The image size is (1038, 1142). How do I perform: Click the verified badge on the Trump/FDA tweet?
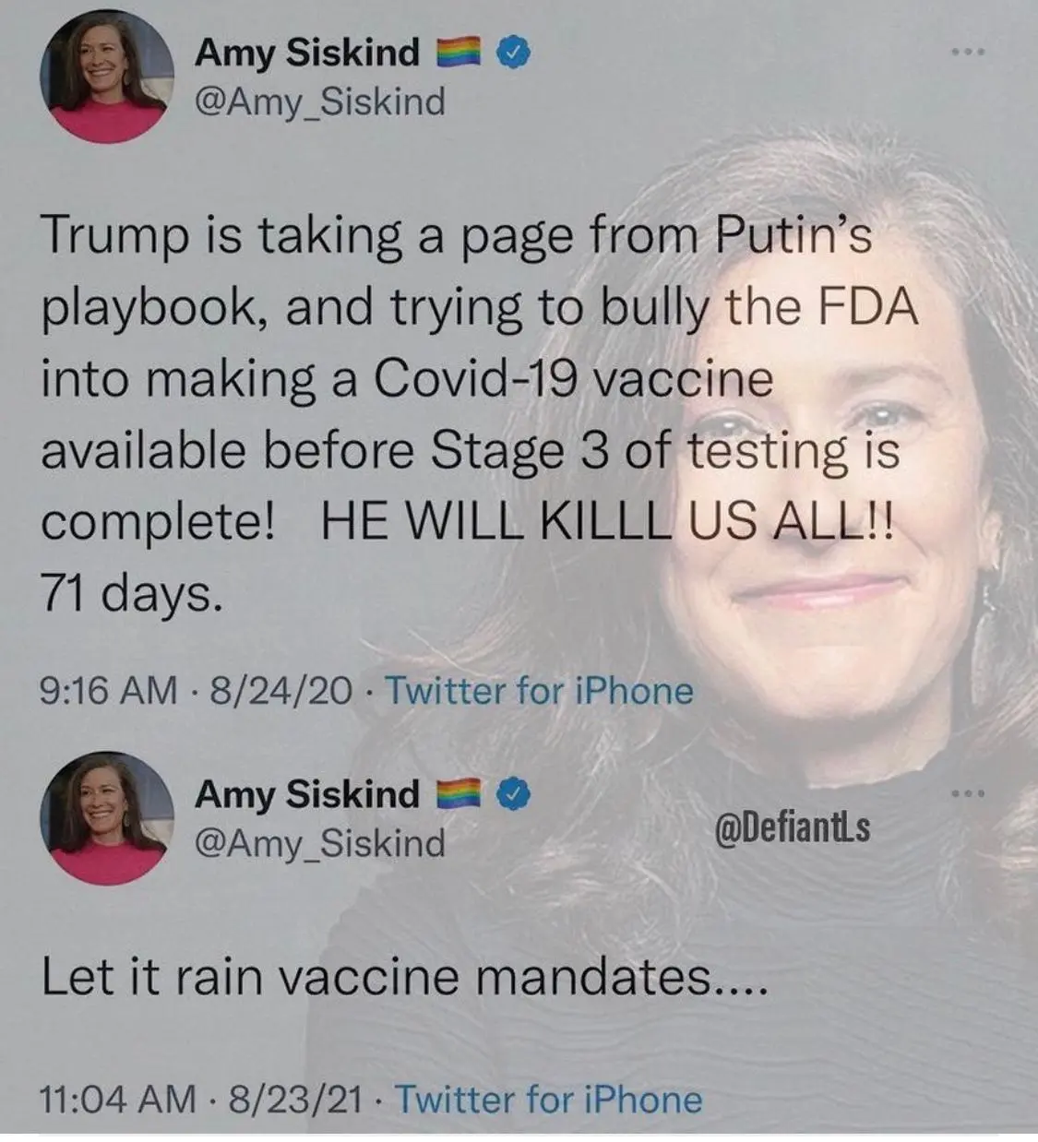pyautogui.click(x=514, y=54)
